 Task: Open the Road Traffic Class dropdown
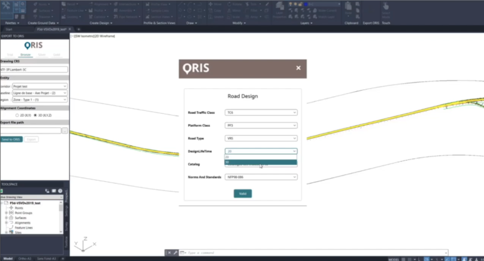point(261,112)
